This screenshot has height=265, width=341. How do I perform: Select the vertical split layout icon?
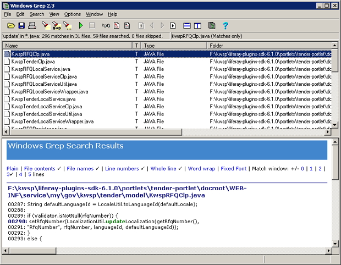197,26
